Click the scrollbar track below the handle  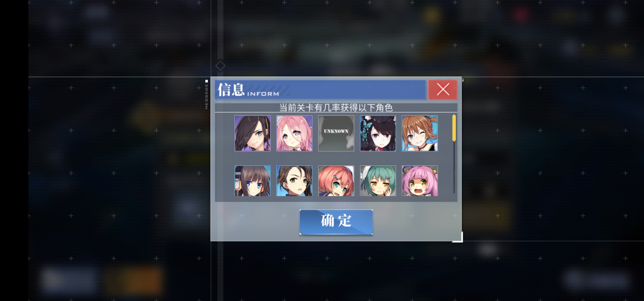coord(454,167)
